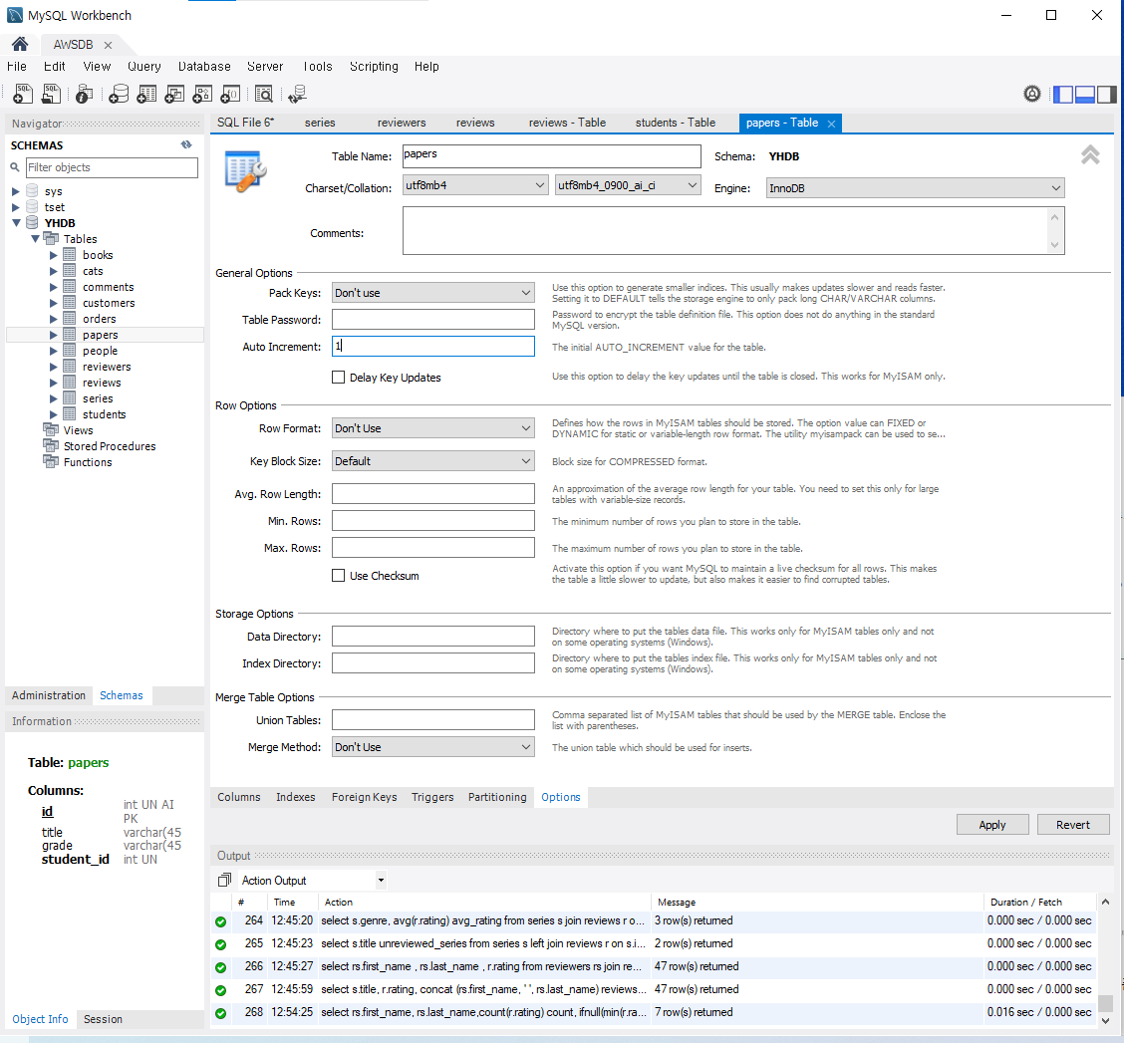Open the Scripting menu
This screenshot has width=1124, height=1043.
(374, 66)
